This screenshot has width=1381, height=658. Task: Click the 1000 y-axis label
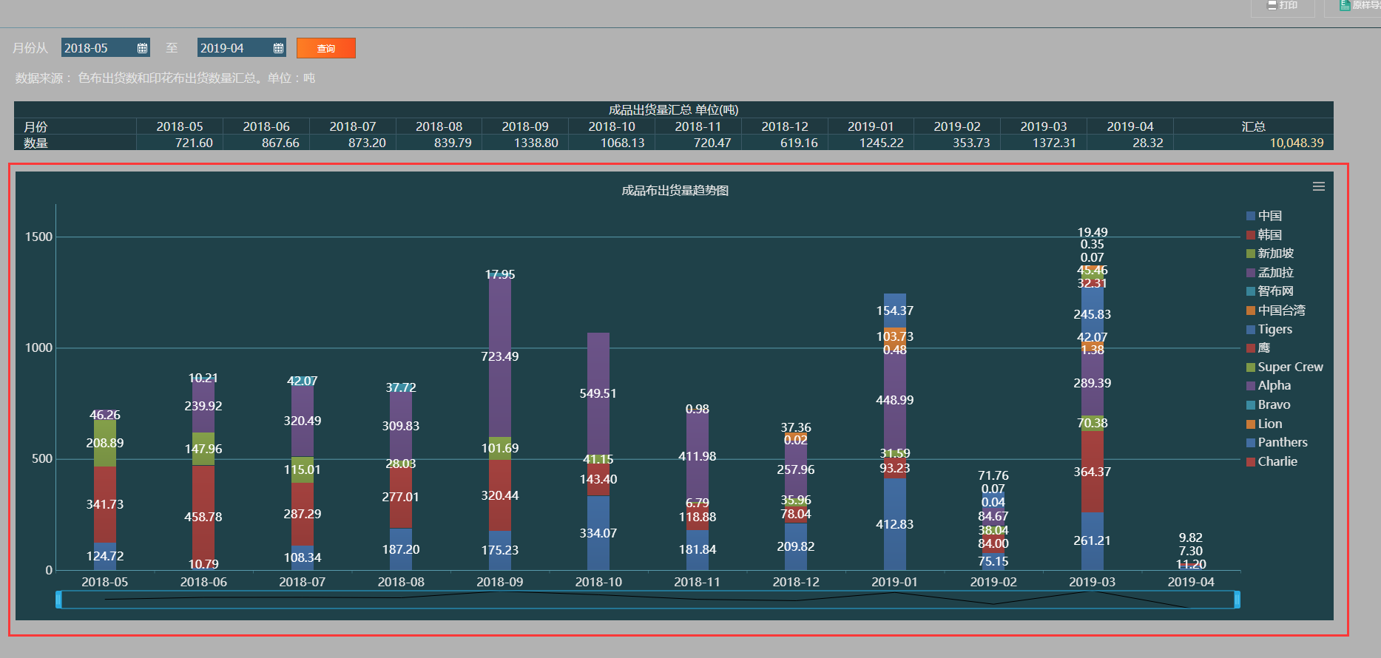pyautogui.click(x=38, y=347)
